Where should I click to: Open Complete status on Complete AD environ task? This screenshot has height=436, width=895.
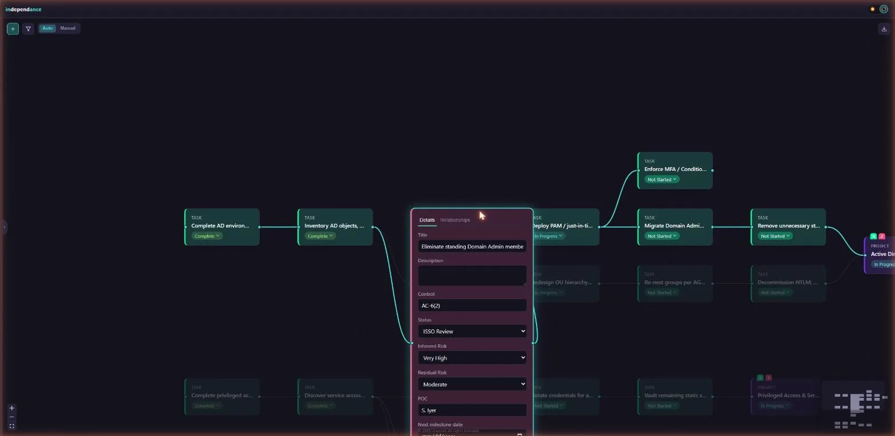[207, 236]
